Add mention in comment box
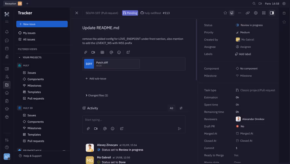290x164 pixels. coord(105,129)
